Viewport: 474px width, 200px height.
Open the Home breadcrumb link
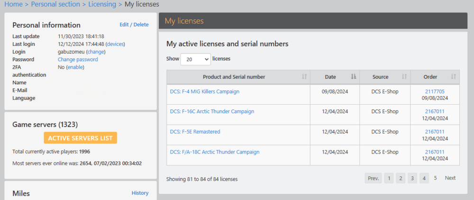pyautogui.click(x=13, y=4)
